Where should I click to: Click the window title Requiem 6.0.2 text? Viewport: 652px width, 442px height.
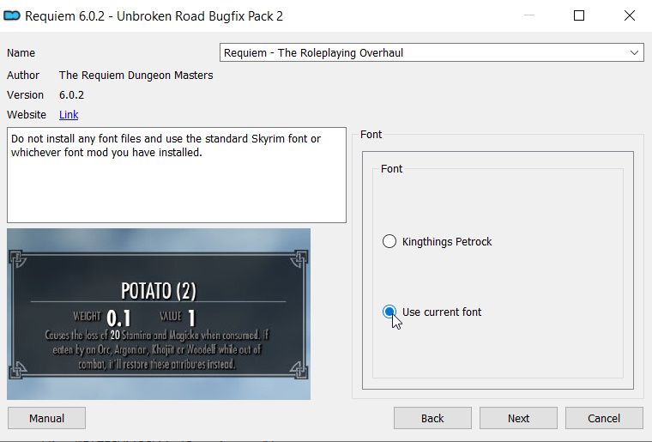tap(154, 16)
